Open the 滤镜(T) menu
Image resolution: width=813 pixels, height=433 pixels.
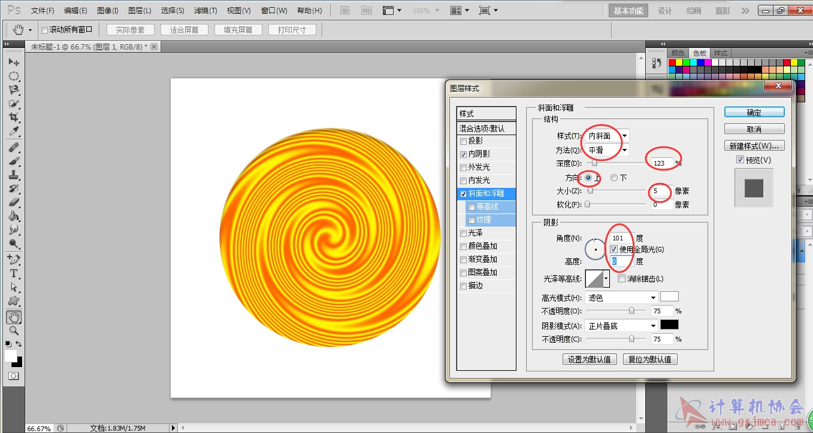(x=205, y=11)
